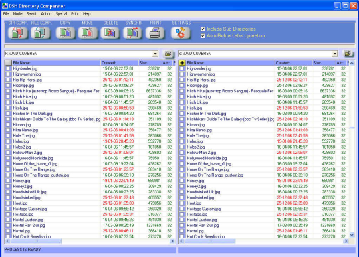Click the yellow plus select-all icon in right pane
Image resolution: width=359 pixels, height=257 pixels.
182,63
